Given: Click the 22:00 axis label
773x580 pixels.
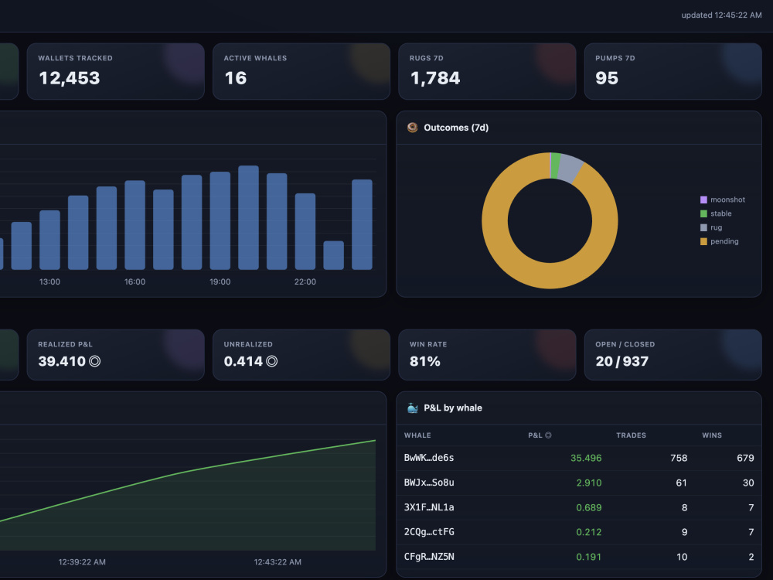Looking at the screenshot, I should coord(305,281).
